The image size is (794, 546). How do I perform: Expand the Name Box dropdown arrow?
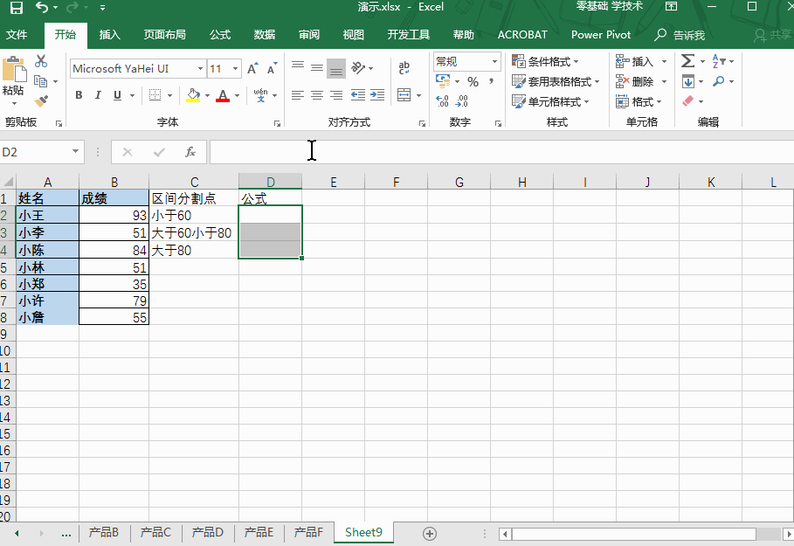(75, 151)
